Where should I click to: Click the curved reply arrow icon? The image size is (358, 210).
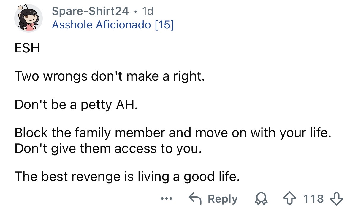click(196, 199)
